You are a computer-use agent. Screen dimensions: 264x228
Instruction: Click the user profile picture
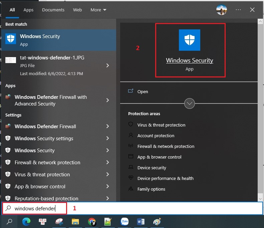pos(222,10)
